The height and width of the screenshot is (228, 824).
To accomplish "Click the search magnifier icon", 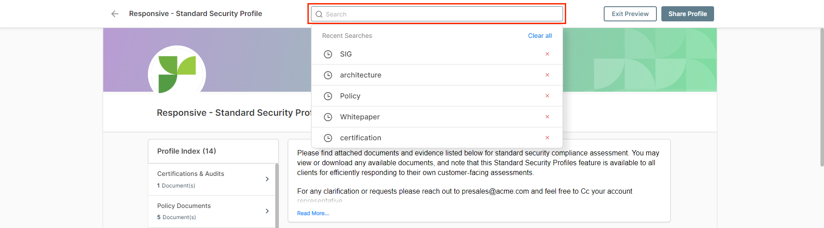I will [x=319, y=14].
